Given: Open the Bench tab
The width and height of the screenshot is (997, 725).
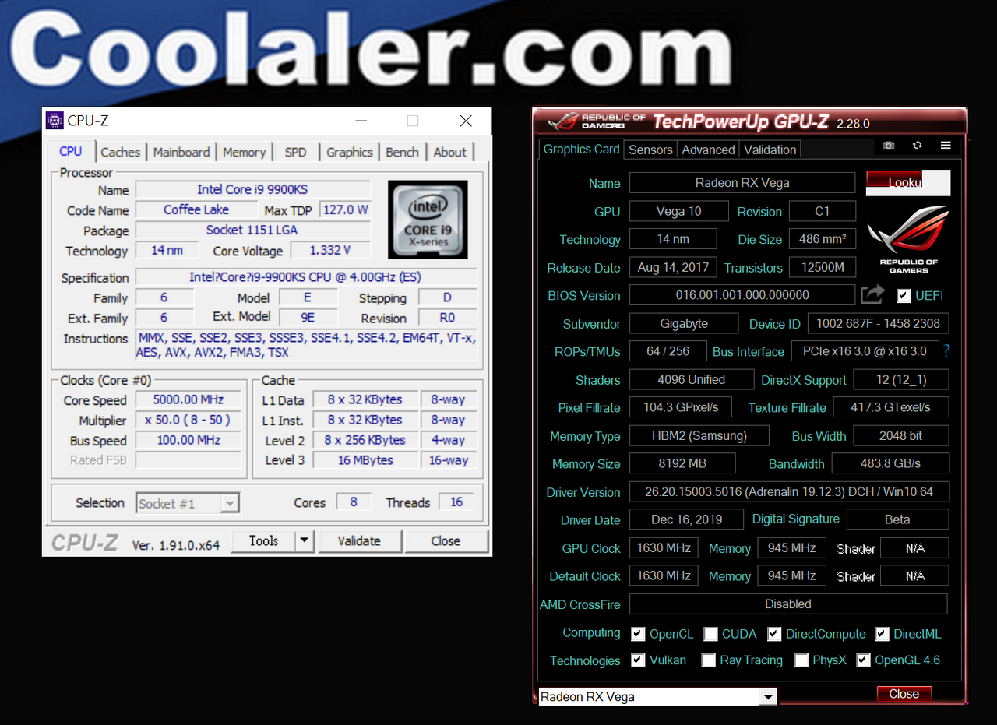Looking at the screenshot, I should click(403, 153).
